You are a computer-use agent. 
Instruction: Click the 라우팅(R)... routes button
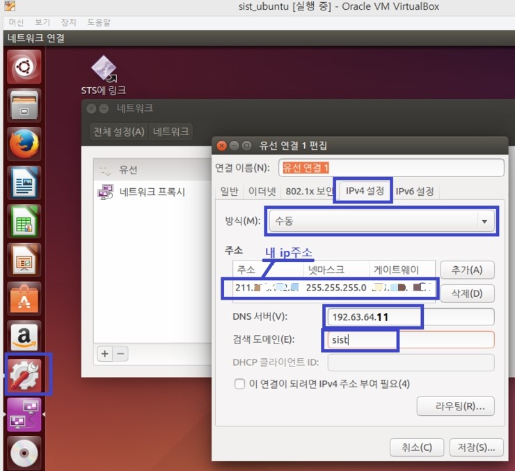[455, 406]
